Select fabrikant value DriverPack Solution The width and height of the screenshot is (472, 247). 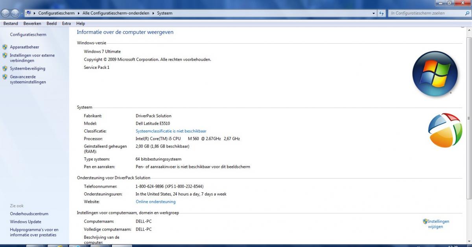153,116
